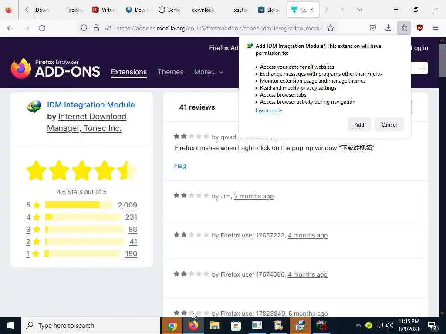Viewport: 446px width, 334px height.
Task: Open the Extensions navigation link
Action: pyautogui.click(x=129, y=72)
